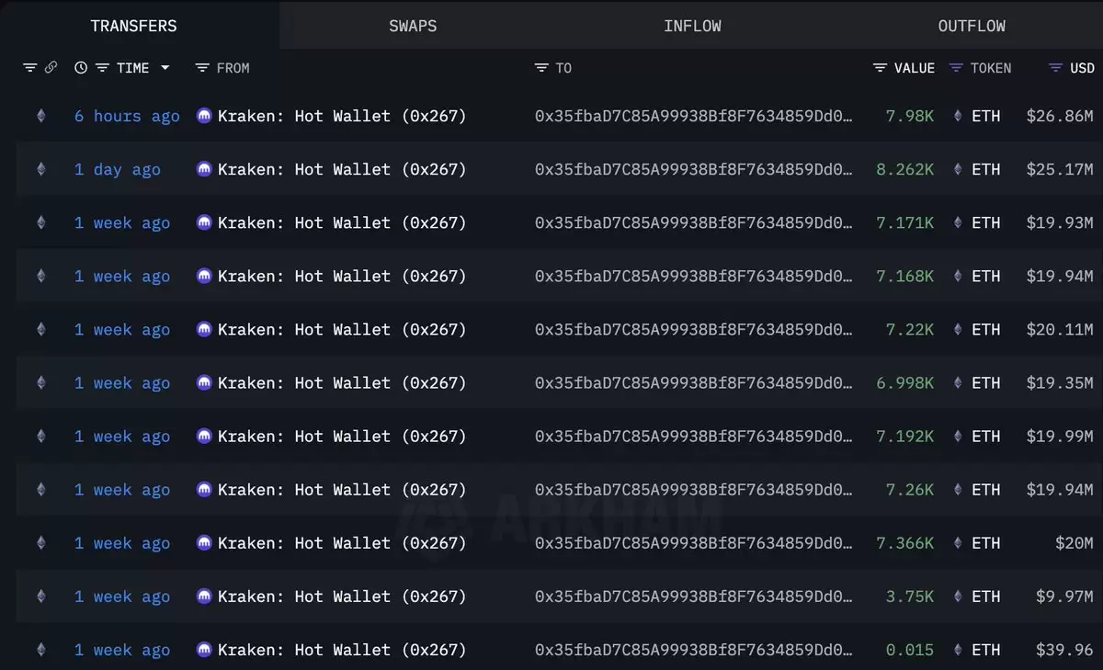Viewport: 1103px width, 670px height.
Task: Select the 7.26K value cell
Action: coord(910,490)
